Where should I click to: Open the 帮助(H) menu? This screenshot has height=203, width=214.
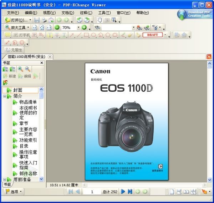tap(142, 13)
